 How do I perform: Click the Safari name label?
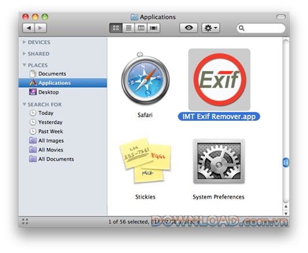[x=145, y=115]
